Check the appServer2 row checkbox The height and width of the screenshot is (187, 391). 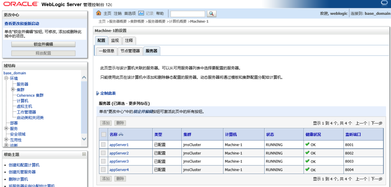coord(103,153)
